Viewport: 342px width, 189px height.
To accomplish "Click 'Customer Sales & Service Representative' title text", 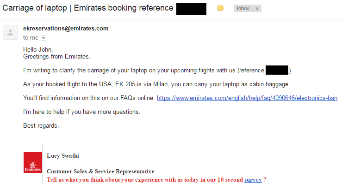I will [x=100, y=171].
